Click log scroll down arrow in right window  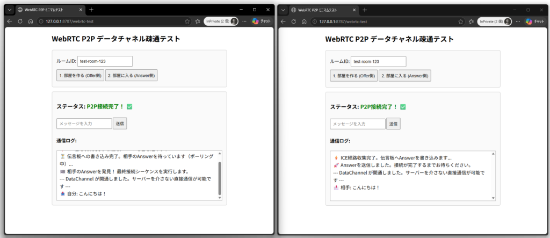(493, 198)
